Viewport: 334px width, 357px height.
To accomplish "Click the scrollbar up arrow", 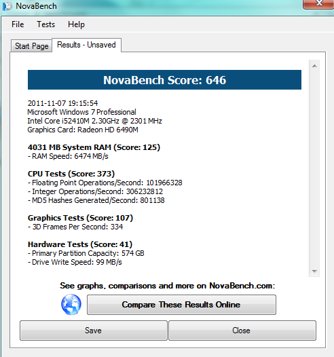I will tap(314, 66).
